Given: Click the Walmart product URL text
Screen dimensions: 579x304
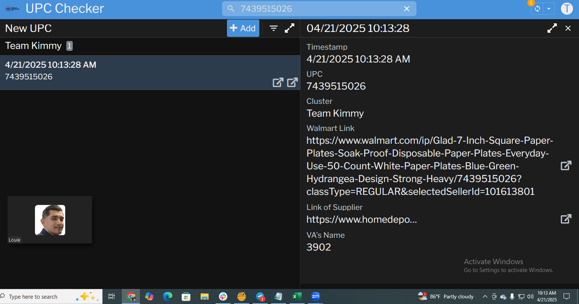Looking at the screenshot, I should coord(430,166).
